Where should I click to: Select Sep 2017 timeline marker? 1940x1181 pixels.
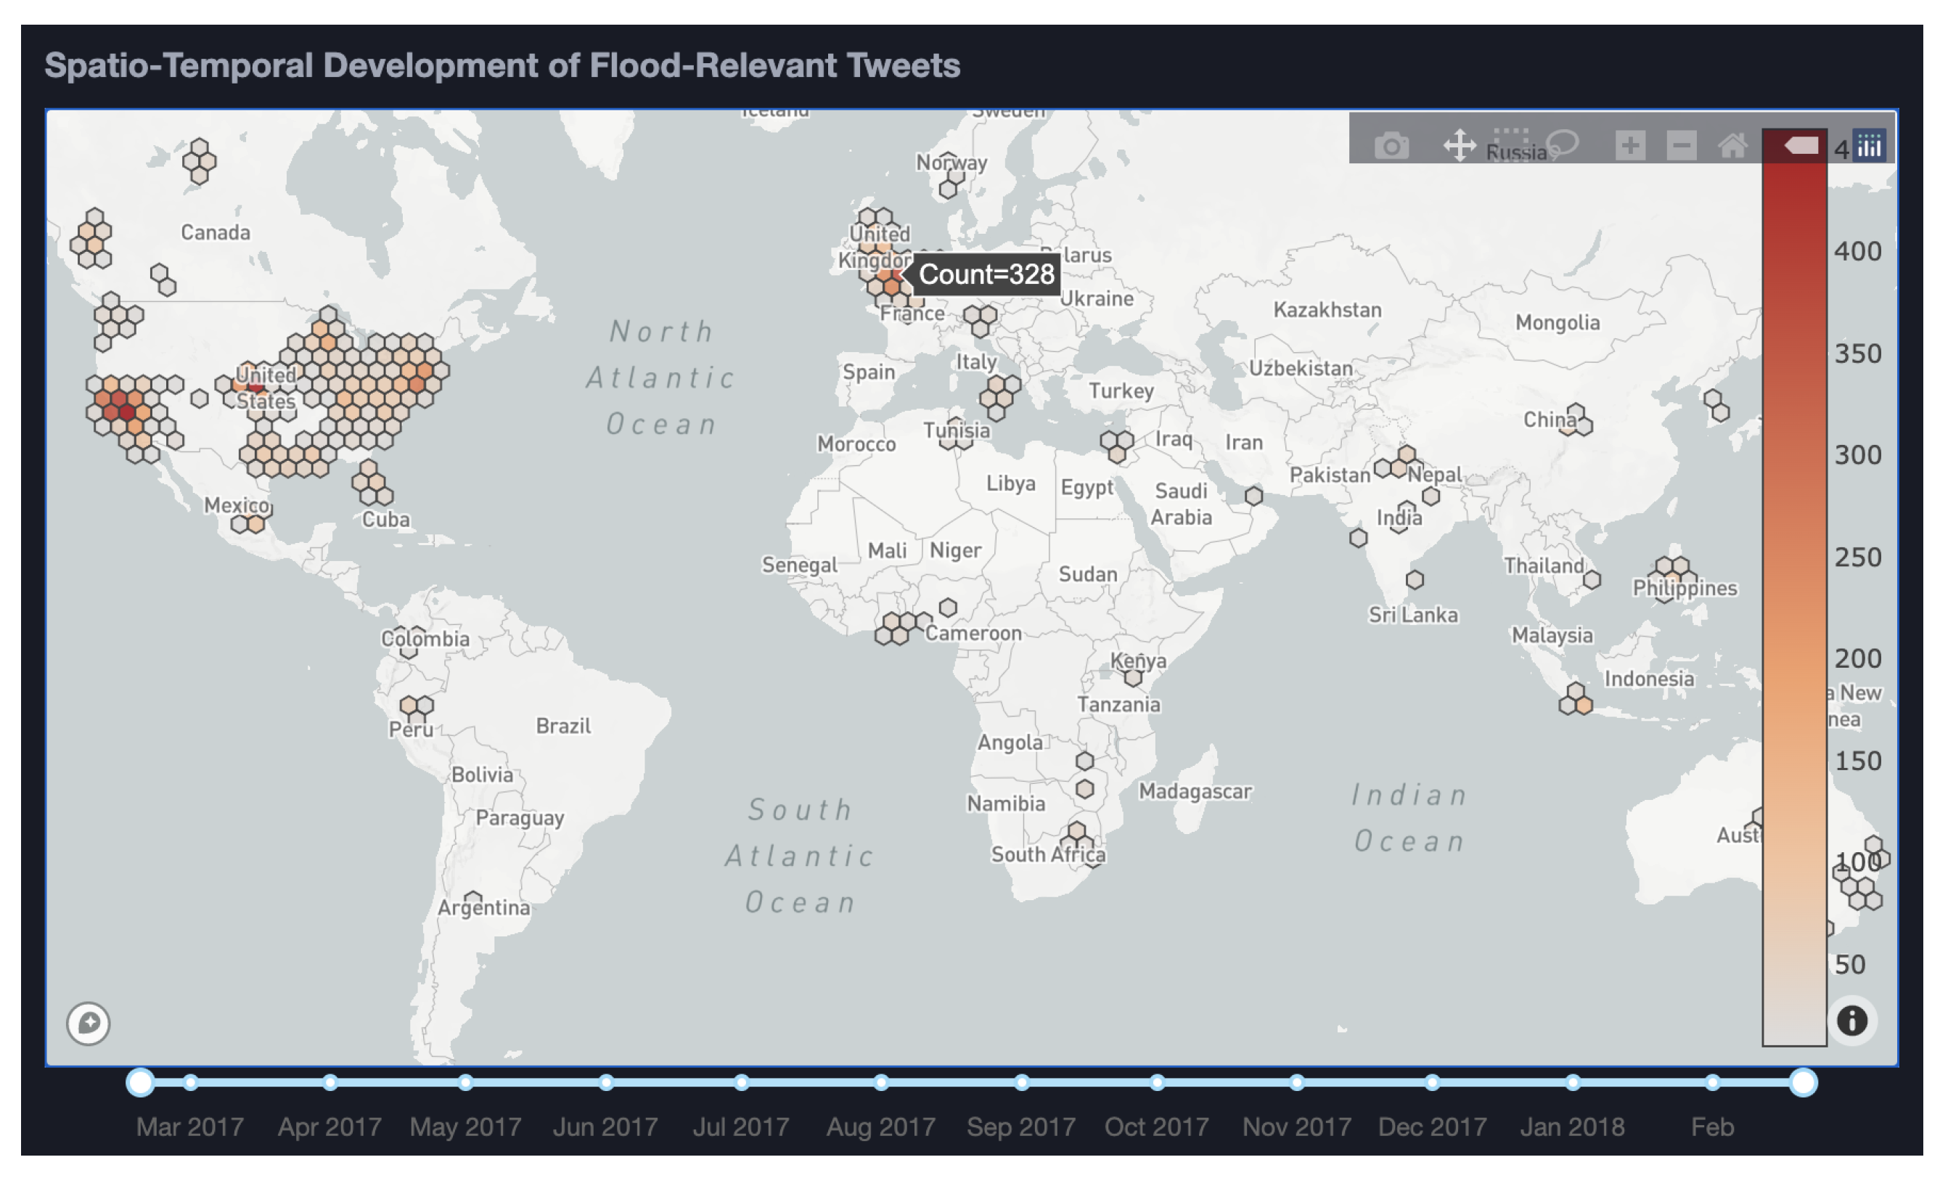pyautogui.click(x=1021, y=1082)
